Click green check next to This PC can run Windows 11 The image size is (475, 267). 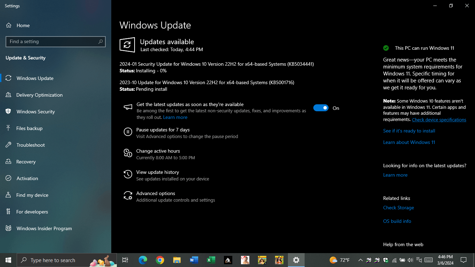coord(386,48)
